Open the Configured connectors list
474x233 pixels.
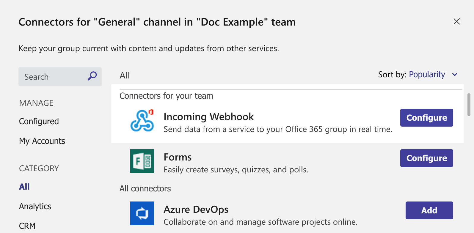pos(39,121)
